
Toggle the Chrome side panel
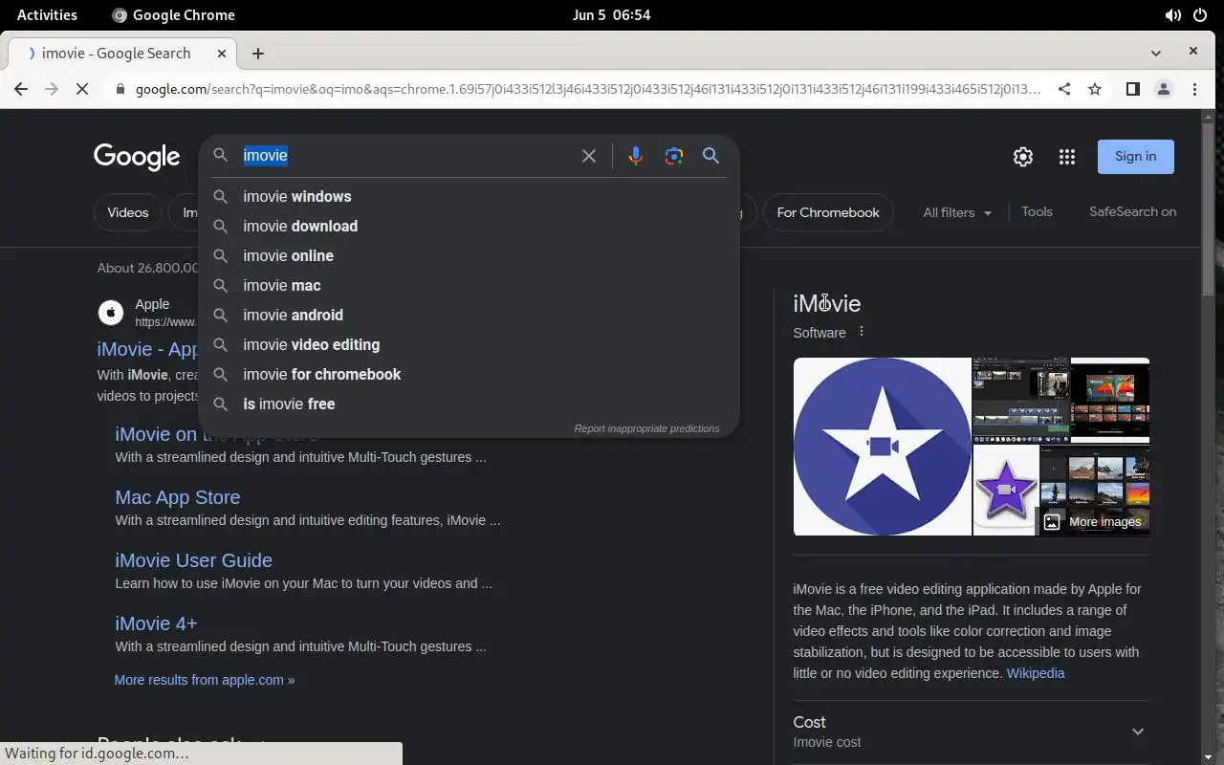tap(1132, 89)
